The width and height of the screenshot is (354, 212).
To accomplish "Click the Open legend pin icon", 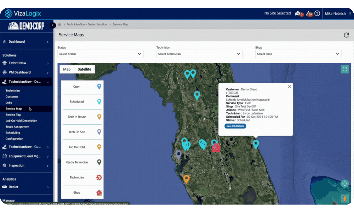I will [x=99, y=87].
